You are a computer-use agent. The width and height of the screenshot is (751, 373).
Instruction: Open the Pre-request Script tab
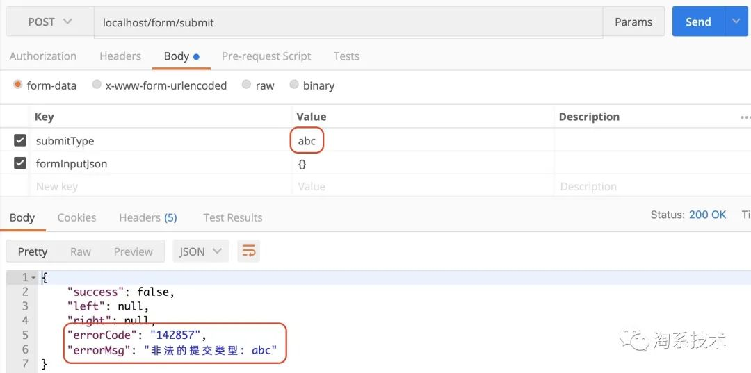(x=266, y=56)
